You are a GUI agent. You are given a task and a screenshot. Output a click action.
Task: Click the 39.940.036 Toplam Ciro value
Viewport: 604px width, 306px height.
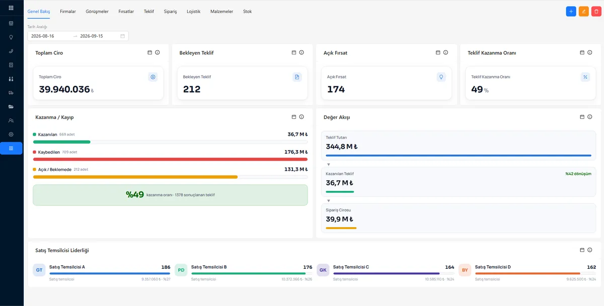[64, 89]
